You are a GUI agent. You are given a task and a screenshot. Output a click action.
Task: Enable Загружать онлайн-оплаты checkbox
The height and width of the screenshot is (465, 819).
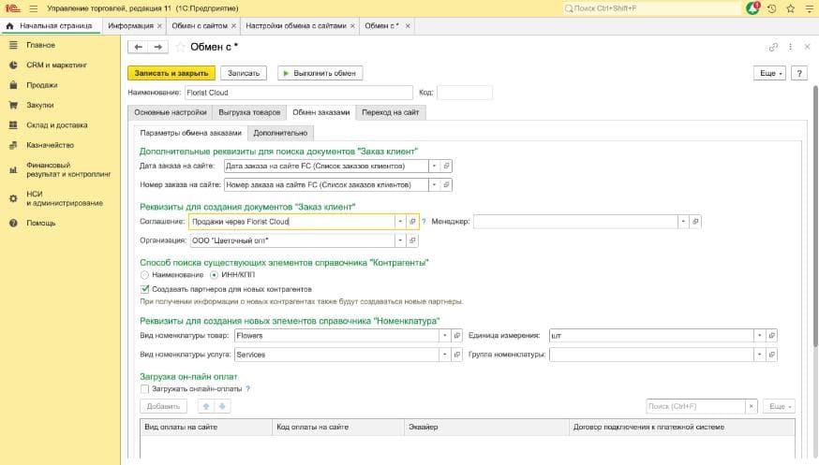pyautogui.click(x=144, y=389)
